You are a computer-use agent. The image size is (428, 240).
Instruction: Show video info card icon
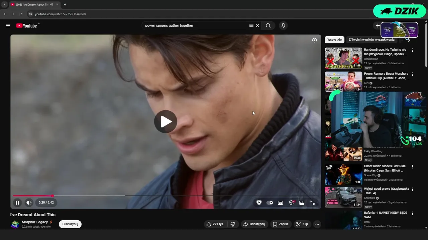(x=314, y=40)
